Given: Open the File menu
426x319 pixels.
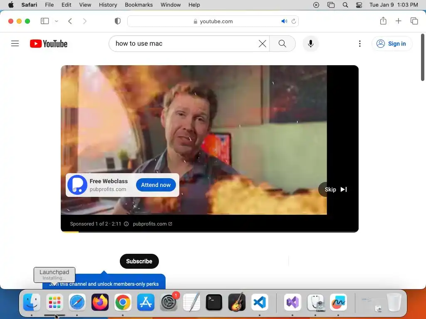Looking at the screenshot, I should tap(49, 5).
